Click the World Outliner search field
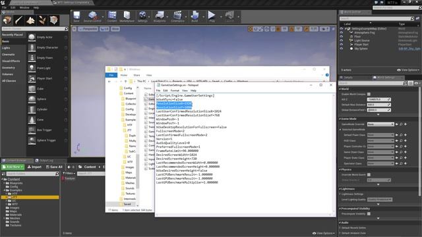This screenshot has width=422, height=237. coord(377,18)
